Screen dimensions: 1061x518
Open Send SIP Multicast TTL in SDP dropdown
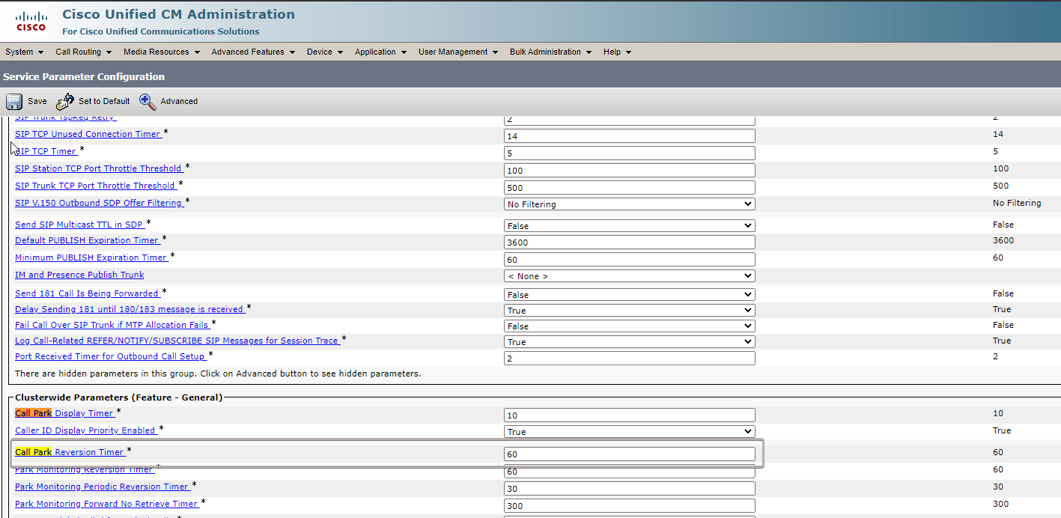pos(629,226)
